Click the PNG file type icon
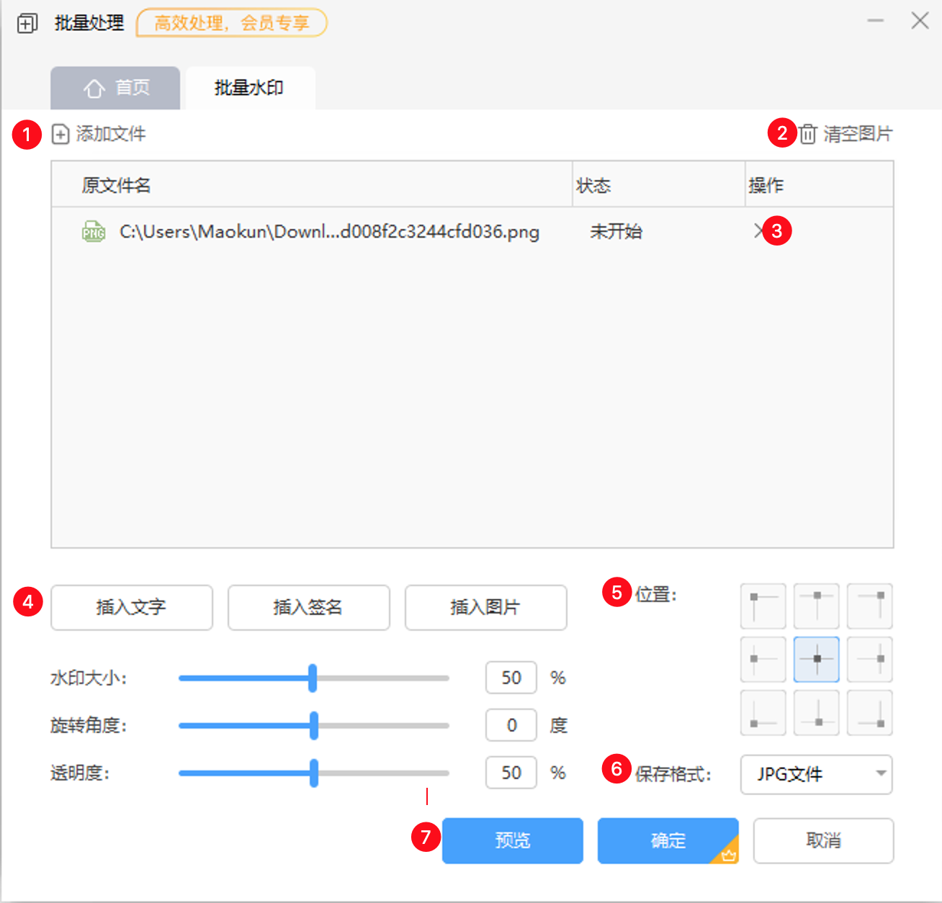The image size is (942, 903). pyautogui.click(x=93, y=231)
